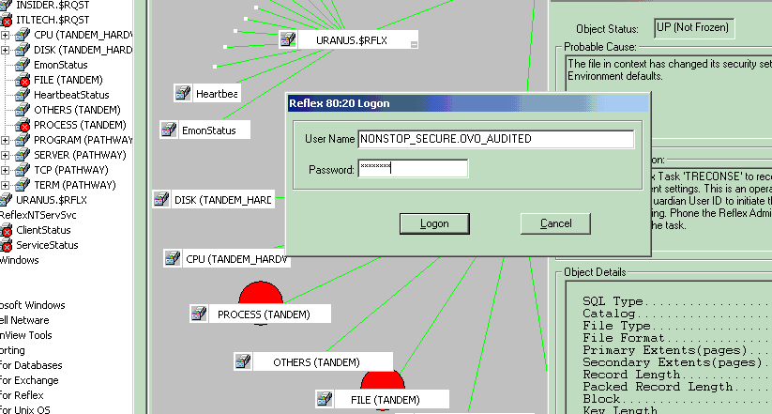Click the SERVER (PATHWAY) tree icon

23,155
